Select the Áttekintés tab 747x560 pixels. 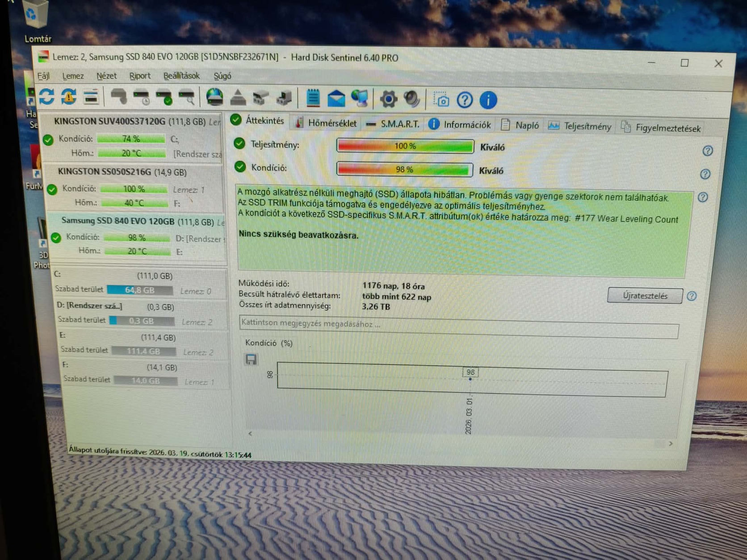pyautogui.click(x=258, y=121)
